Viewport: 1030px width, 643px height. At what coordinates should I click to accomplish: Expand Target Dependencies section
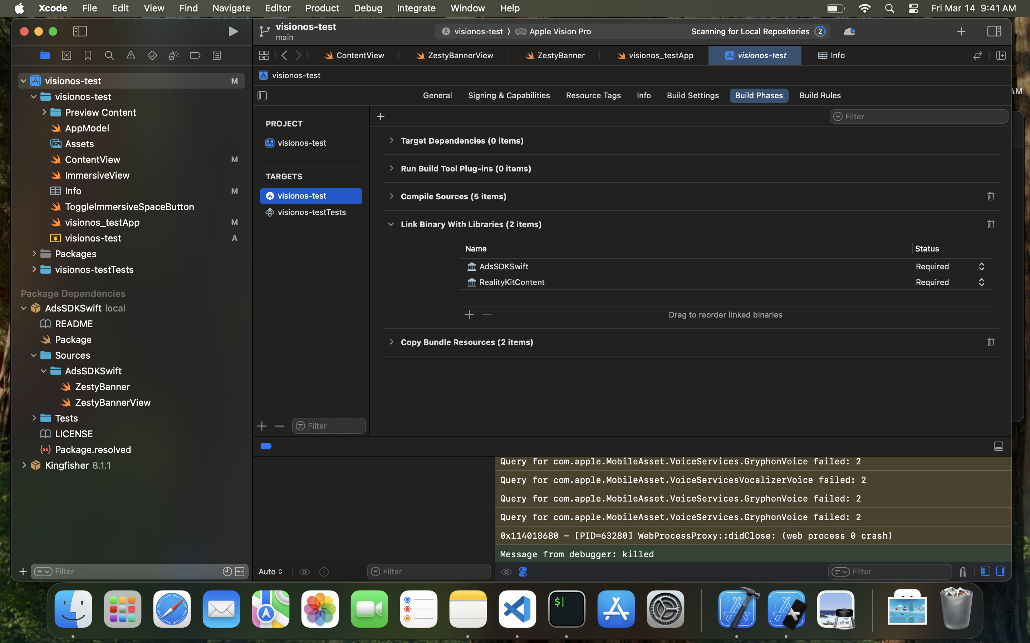pos(391,140)
